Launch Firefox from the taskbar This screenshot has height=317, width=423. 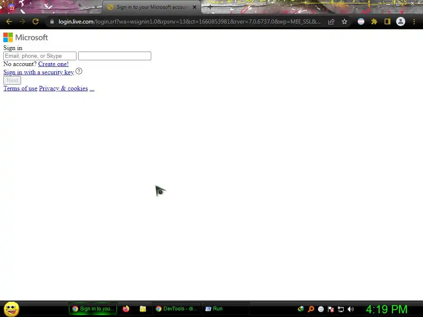[x=126, y=309]
